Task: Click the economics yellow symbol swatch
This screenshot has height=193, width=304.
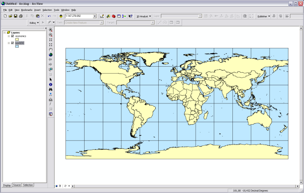Action: (17, 39)
